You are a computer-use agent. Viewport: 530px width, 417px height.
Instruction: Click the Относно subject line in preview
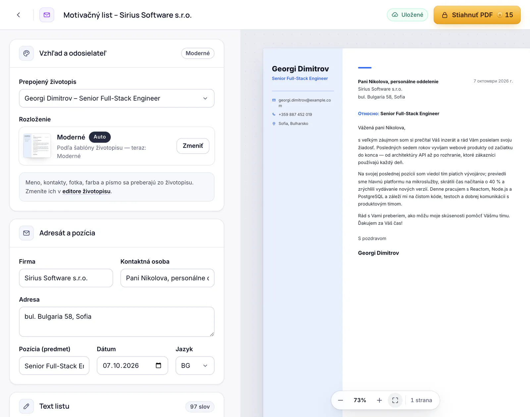(398, 114)
